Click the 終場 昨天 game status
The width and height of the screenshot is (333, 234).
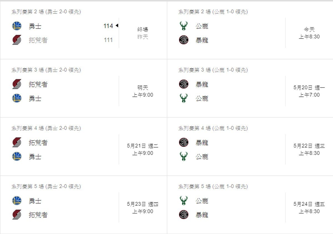pos(143,33)
